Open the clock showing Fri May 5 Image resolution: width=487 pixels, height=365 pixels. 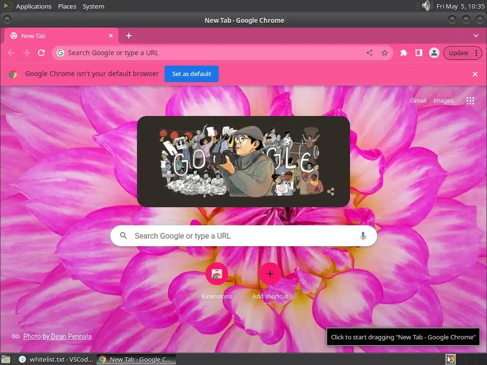(x=460, y=6)
